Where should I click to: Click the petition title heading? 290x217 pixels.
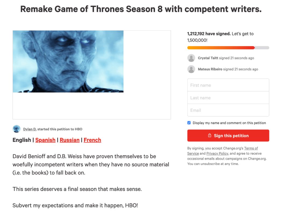coord(141,9)
